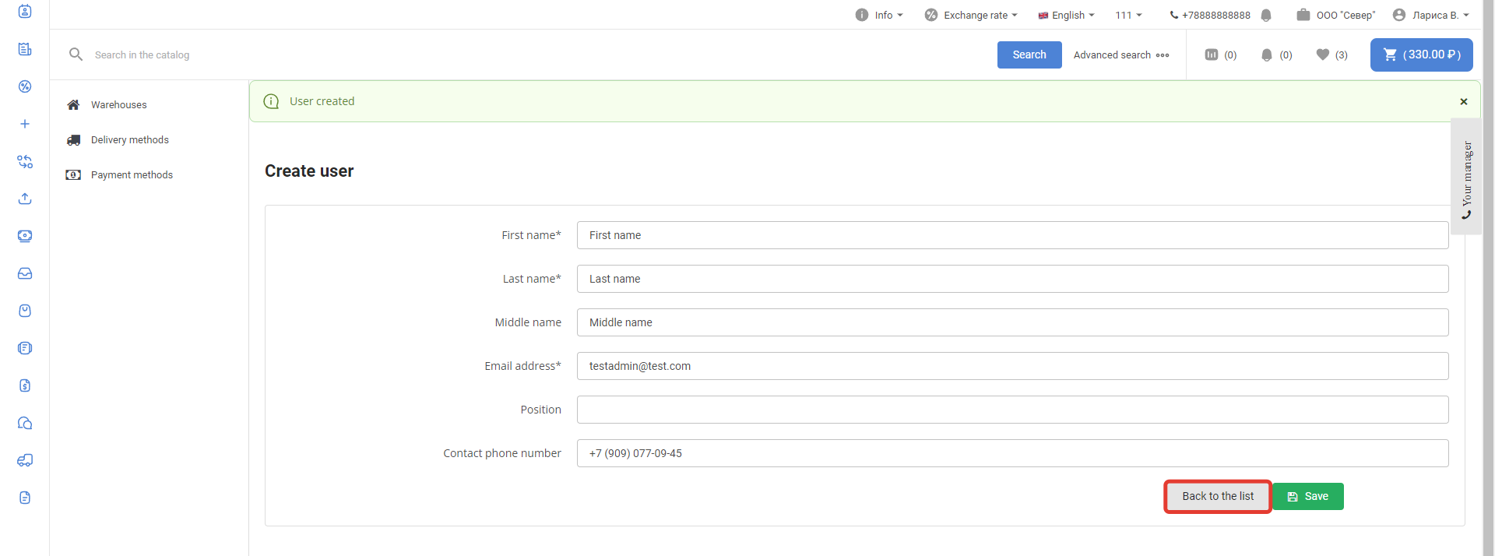The height and width of the screenshot is (556, 1495).
Task: Go to Warehouses in side menu
Action: point(118,104)
